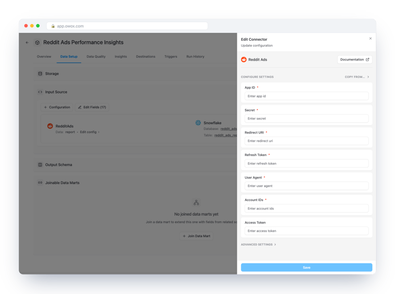Click the data mart cube icon
The image size is (395, 294).
37,42
